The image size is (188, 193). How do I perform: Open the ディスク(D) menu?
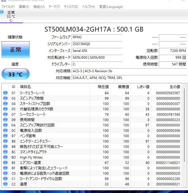click(x=71, y=7)
